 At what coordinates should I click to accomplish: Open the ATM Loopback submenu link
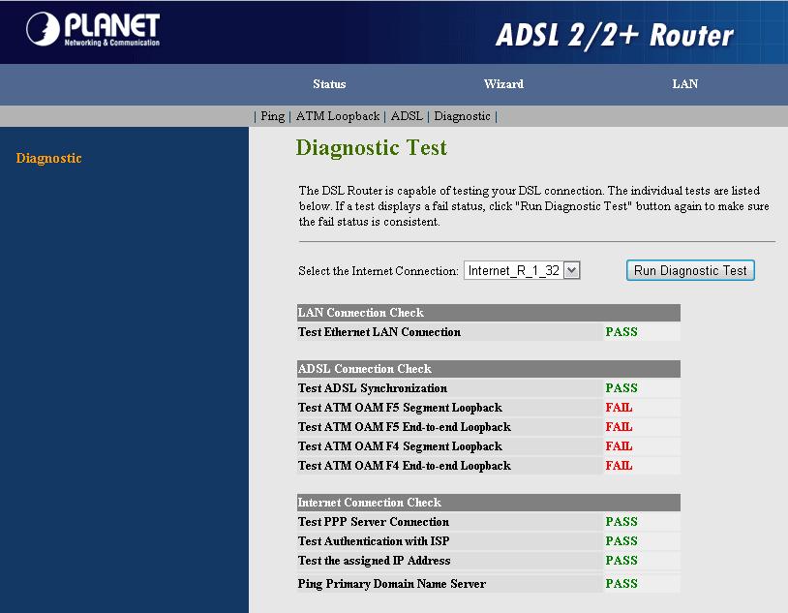(x=337, y=116)
